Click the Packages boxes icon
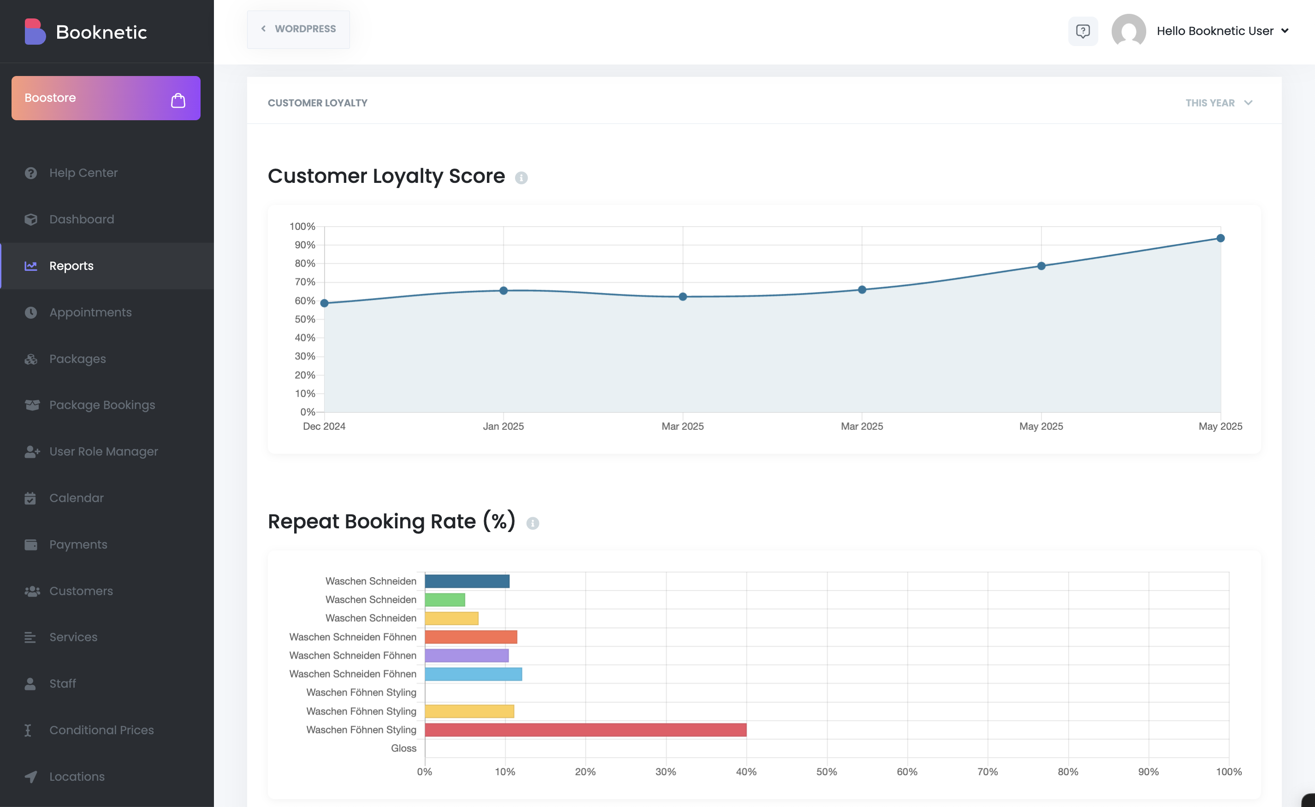This screenshot has height=807, width=1315. [x=30, y=359]
